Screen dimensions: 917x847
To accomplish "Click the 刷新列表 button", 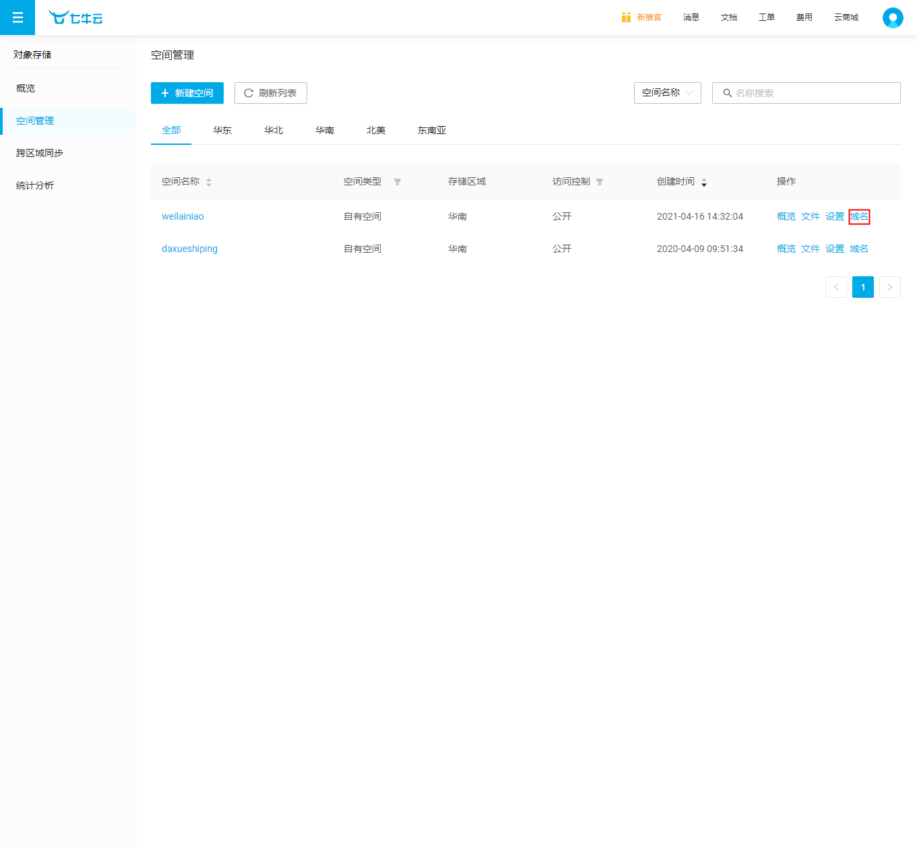I will coord(270,93).
